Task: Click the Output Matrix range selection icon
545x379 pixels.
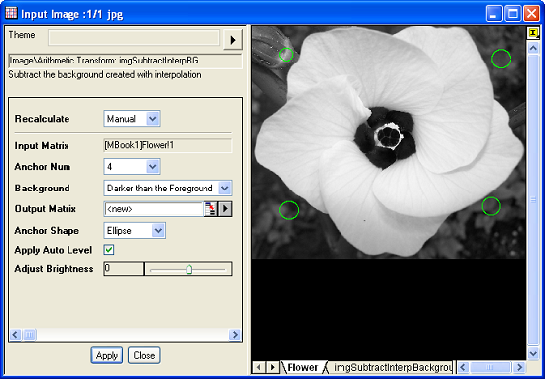Action: coord(210,209)
